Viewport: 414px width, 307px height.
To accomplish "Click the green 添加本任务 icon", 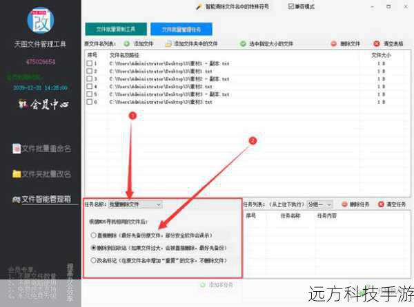I will (x=202, y=284).
